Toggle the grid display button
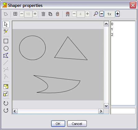The height and width of the screenshot is (130, 138). click(15, 14)
